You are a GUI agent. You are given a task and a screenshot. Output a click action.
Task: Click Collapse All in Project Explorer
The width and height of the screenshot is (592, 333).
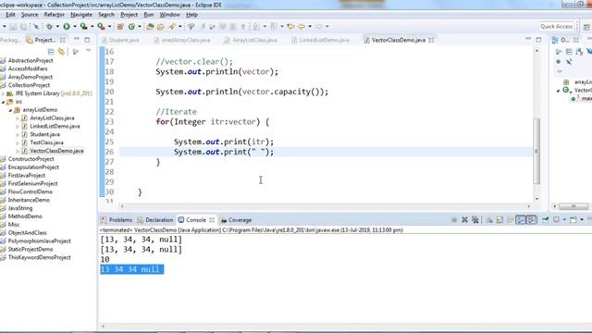coord(51,52)
